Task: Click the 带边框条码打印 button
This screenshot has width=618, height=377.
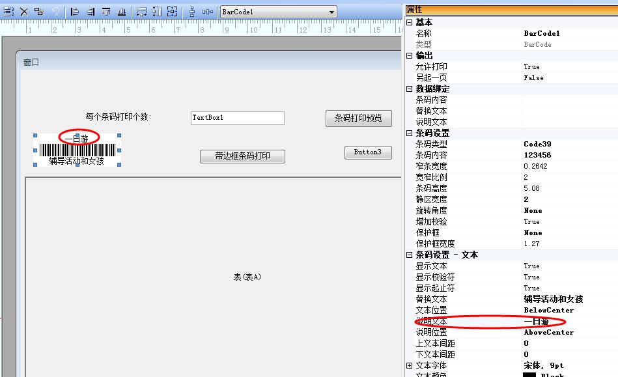Action: pos(242,156)
